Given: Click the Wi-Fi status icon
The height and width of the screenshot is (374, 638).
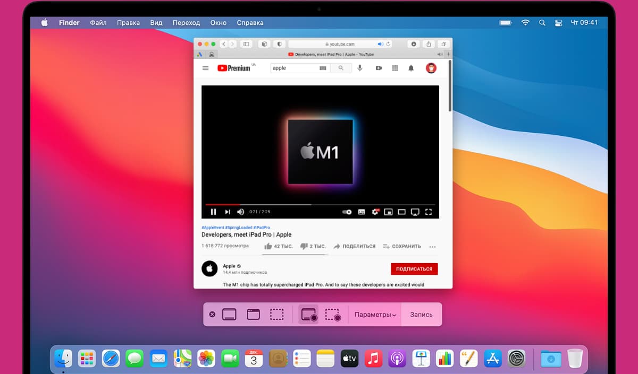Looking at the screenshot, I should coord(525,23).
